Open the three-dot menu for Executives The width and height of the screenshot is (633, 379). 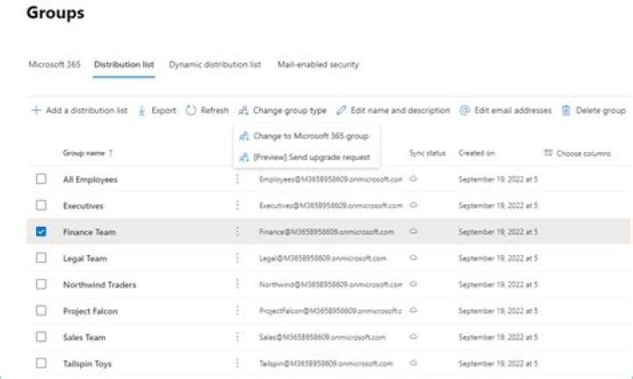coord(237,205)
